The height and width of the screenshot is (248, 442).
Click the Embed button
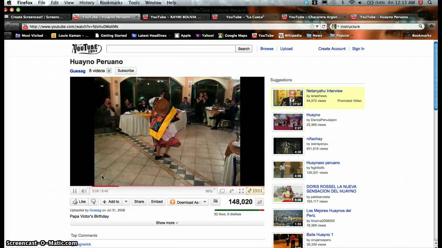point(157,202)
